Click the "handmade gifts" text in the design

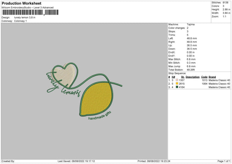click(x=100, y=116)
